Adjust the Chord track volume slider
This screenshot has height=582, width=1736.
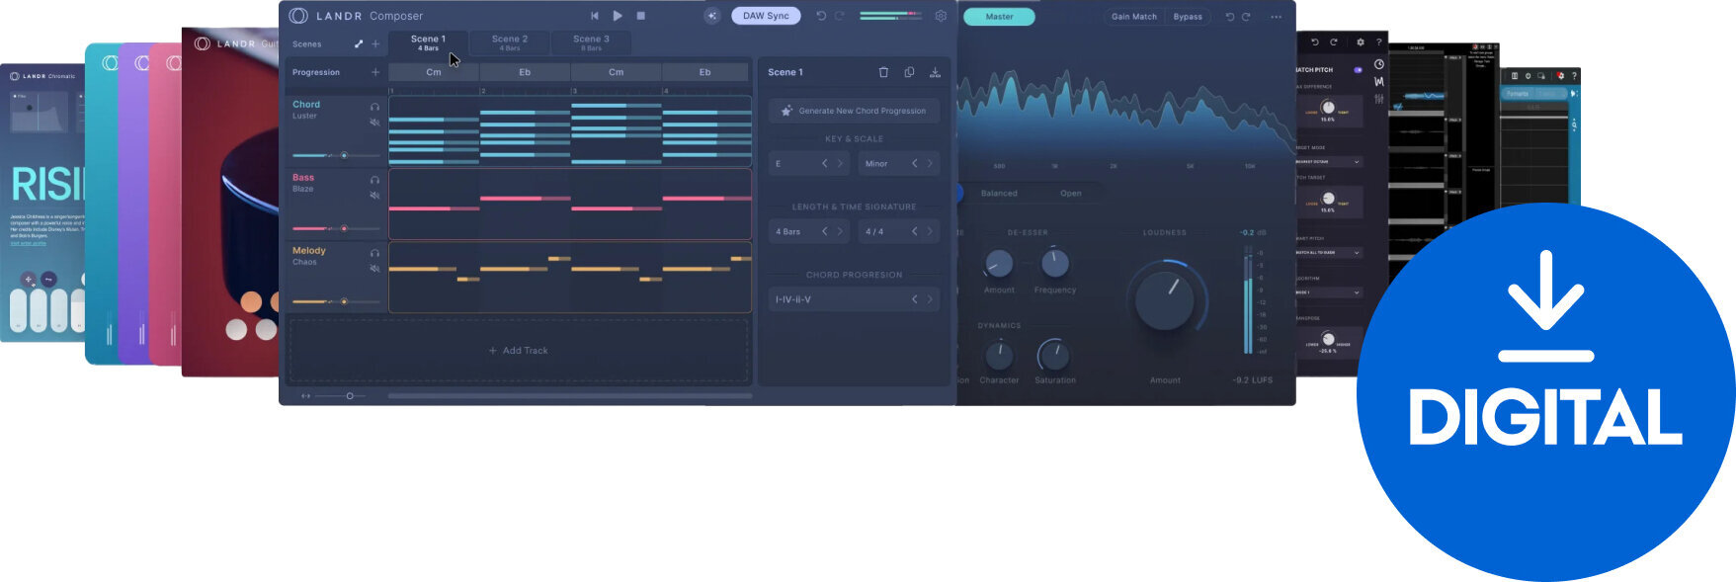(x=336, y=155)
